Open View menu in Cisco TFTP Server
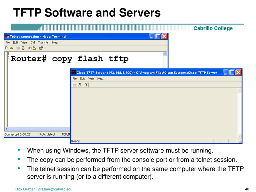The width and height of the screenshot is (256, 192). (91, 78)
